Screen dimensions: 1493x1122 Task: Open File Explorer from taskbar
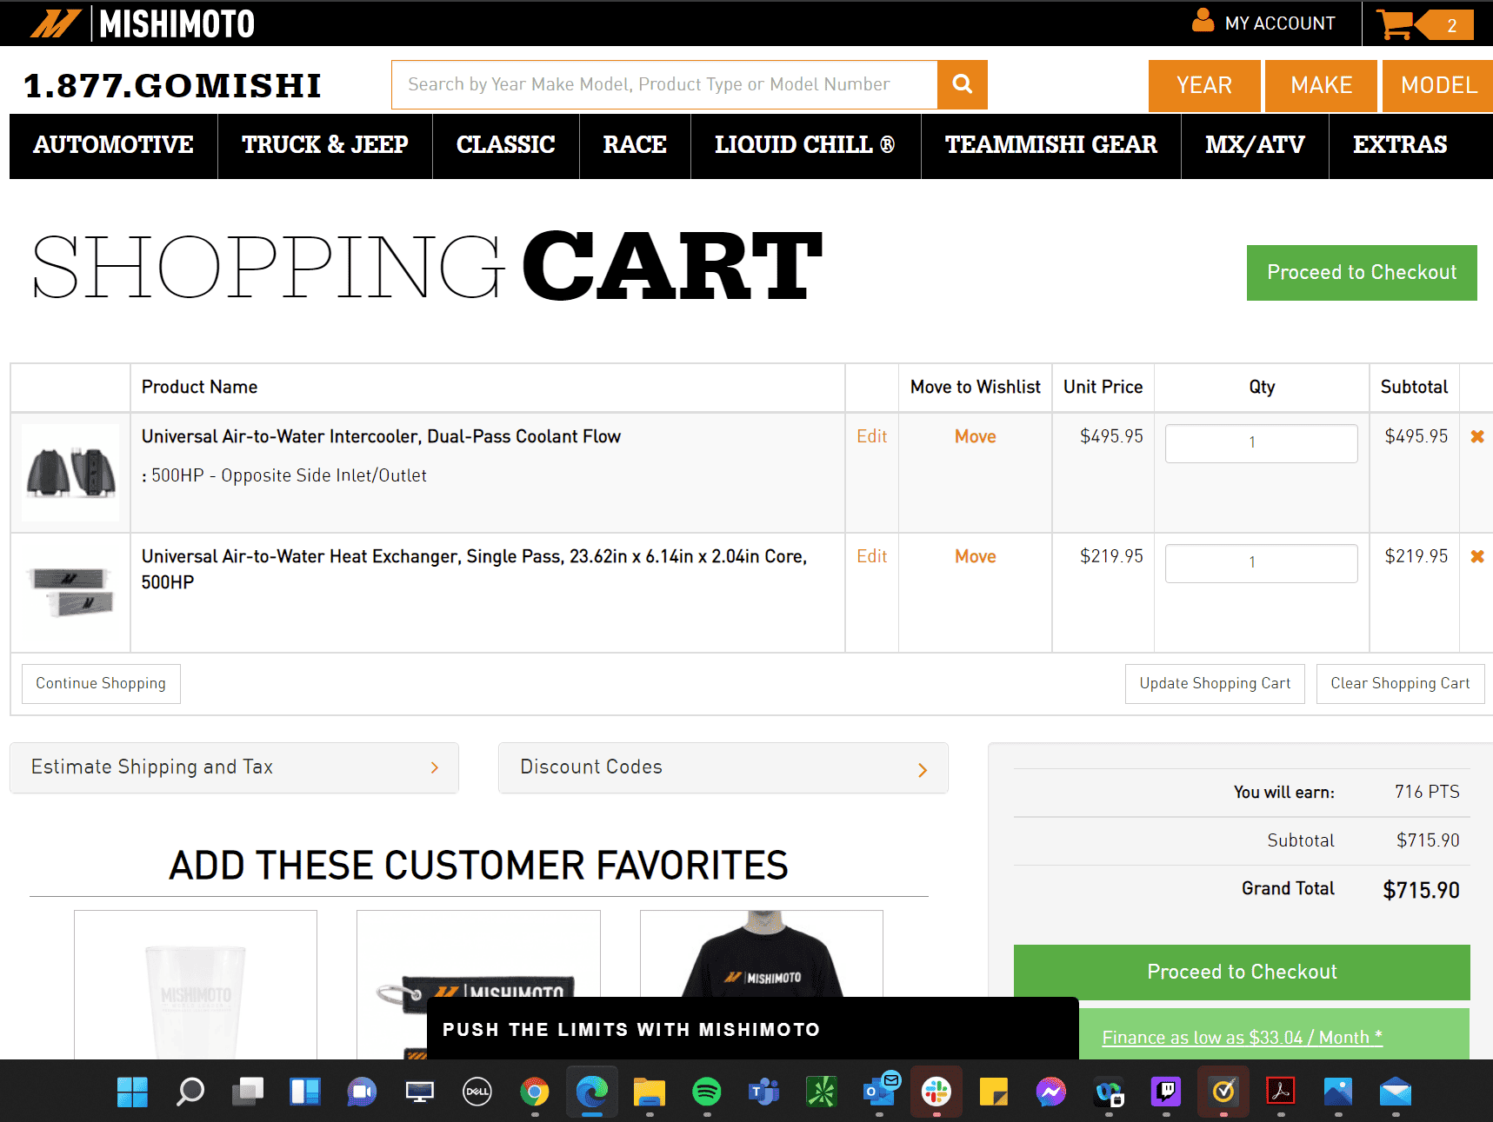pyautogui.click(x=650, y=1092)
